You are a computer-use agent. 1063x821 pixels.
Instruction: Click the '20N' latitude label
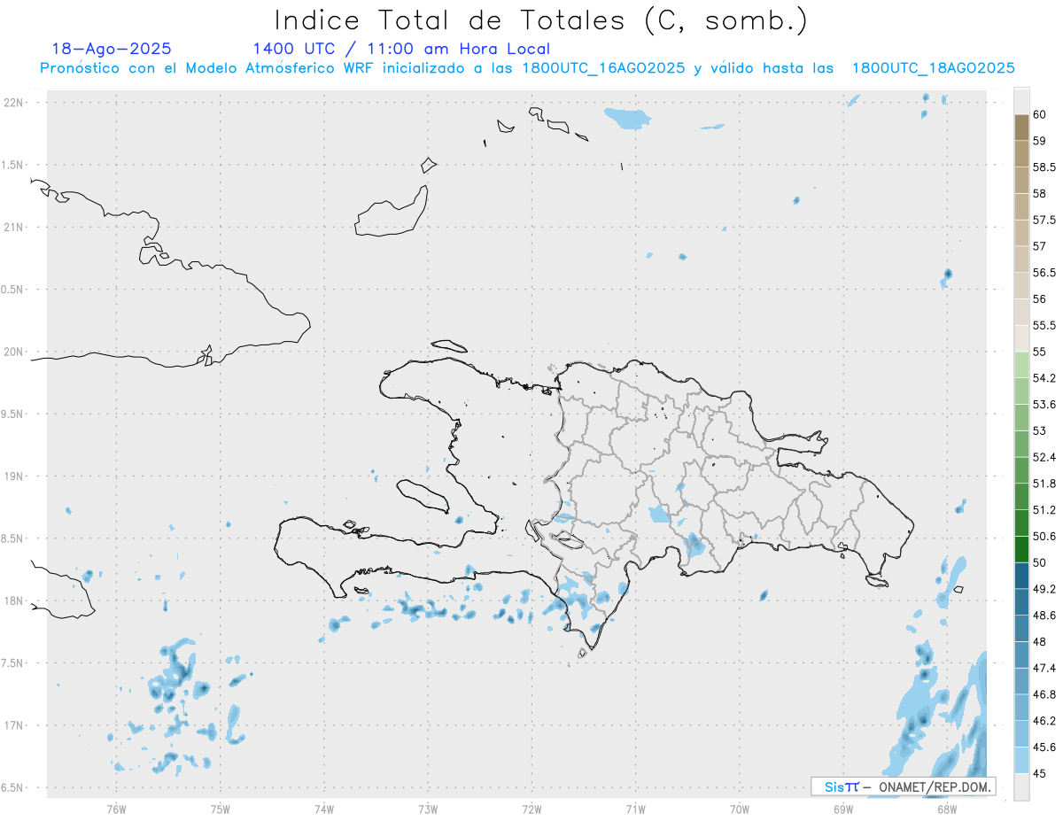pos(14,352)
